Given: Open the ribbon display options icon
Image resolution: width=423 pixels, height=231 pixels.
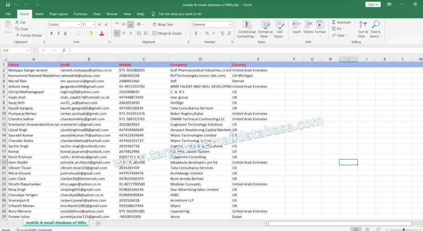Looking at the screenshot, I should click(x=389, y=5).
